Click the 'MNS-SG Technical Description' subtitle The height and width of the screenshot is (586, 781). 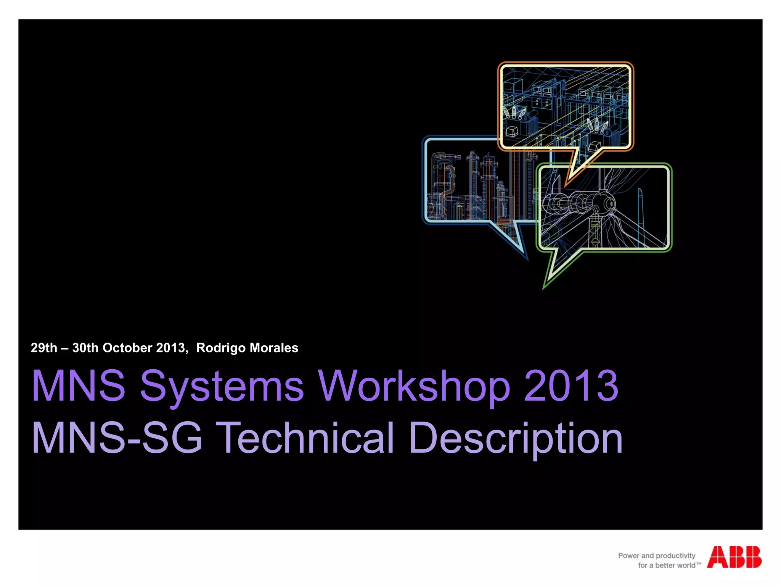click(327, 438)
